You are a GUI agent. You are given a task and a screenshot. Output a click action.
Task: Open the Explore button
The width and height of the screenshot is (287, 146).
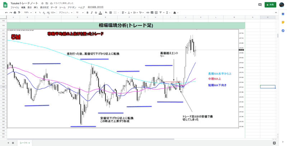[274, 143]
